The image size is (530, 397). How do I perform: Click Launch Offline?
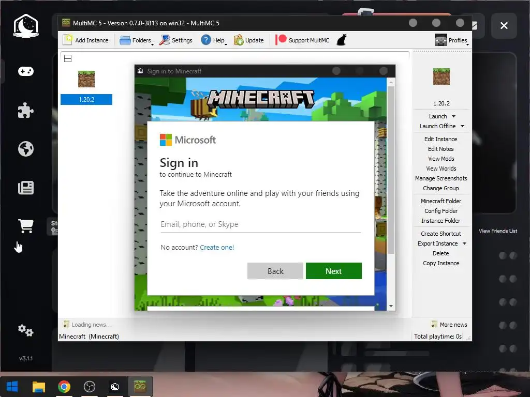pos(437,126)
